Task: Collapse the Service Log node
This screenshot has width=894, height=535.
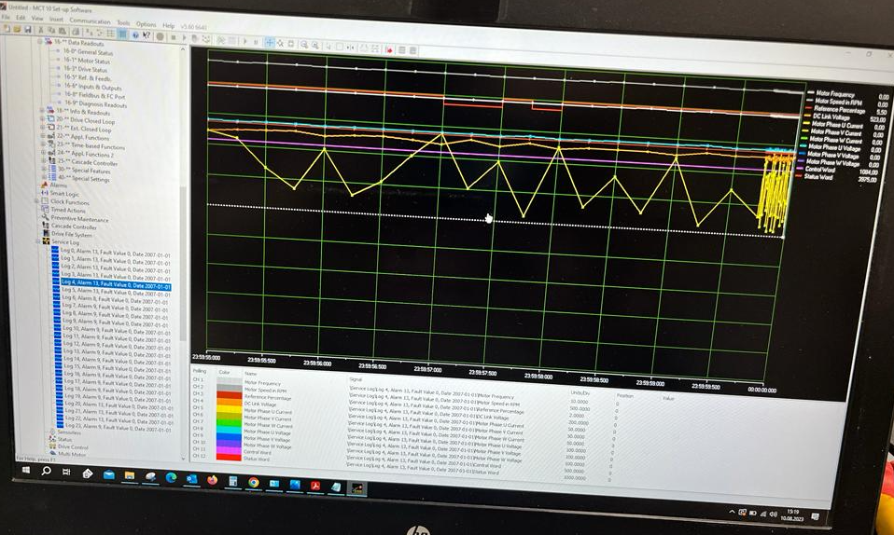Action: [x=39, y=241]
